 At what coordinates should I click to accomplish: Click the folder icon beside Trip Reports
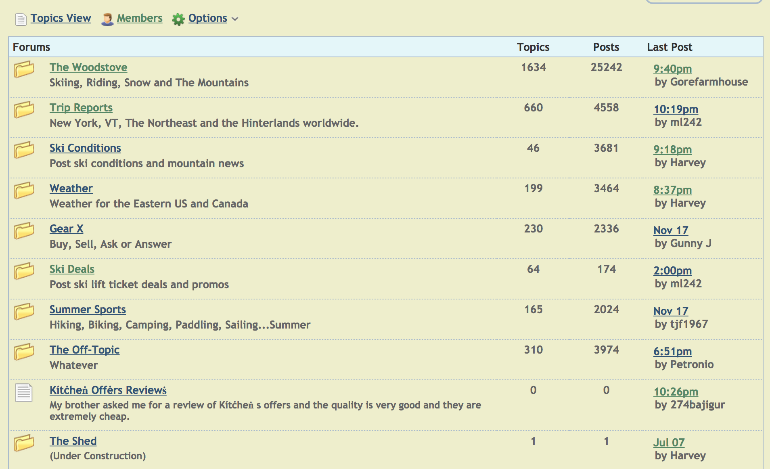[x=24, y=109]
